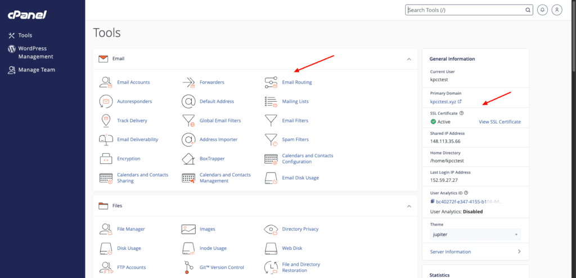576x278 pixels.
Task: Open the Calendars and Contacts Management icon
Action: (x=188, y=178)
